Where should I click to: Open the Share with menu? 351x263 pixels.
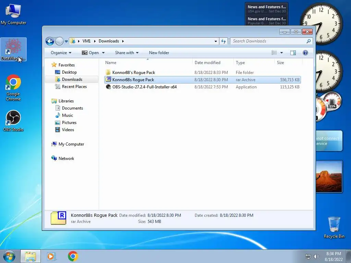[127, 53]
